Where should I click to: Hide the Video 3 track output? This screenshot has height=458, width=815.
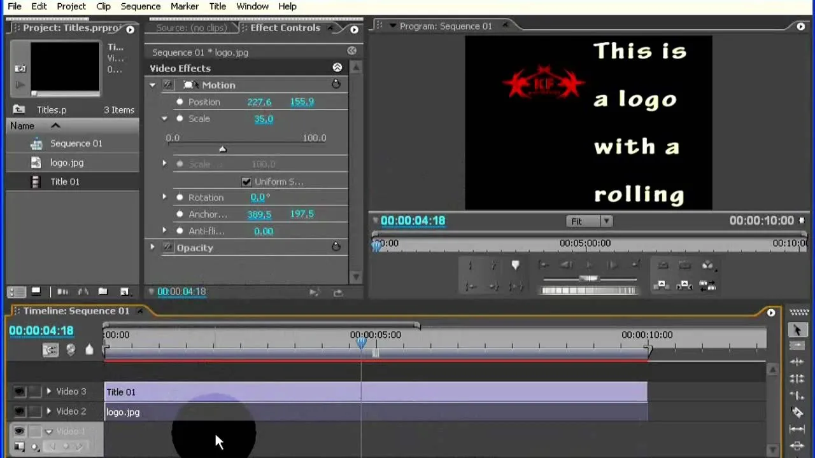(19, 392)
